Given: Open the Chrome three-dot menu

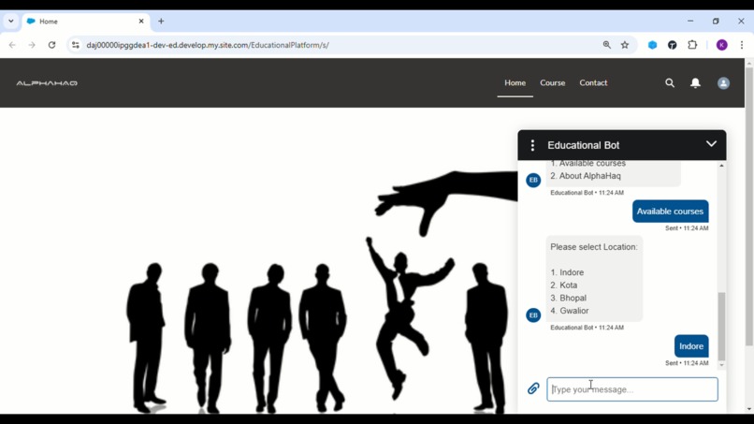Looking at the screenshot, I should click(742, 45).
